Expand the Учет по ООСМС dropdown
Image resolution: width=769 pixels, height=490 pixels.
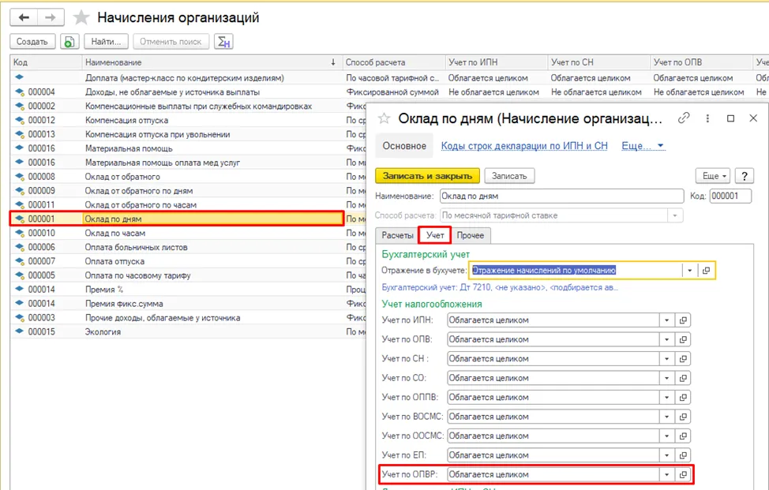(x=666, y=436)
